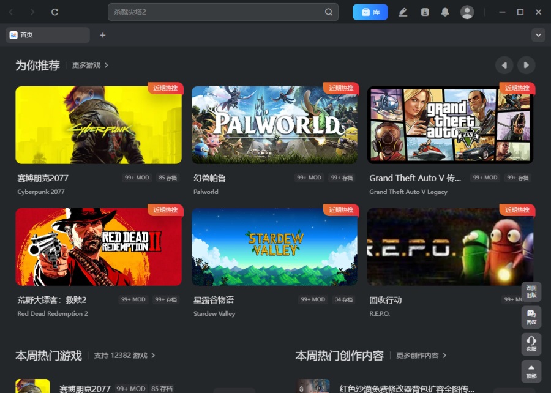
Task: Click the Grand Theft Auto V 传... title
Action: click(415, 178)
